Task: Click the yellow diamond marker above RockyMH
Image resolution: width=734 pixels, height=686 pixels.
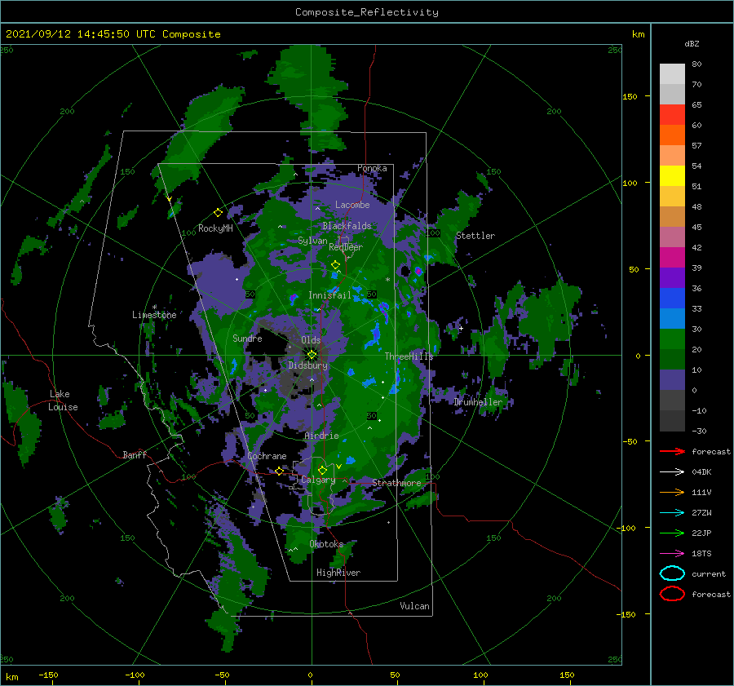Action: click(218, 213)
